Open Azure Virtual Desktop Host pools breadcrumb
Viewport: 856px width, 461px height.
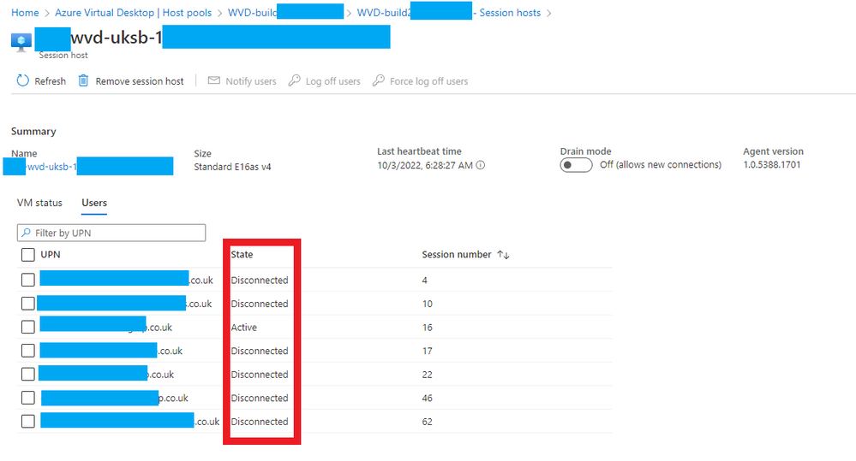tap(133, 13)
